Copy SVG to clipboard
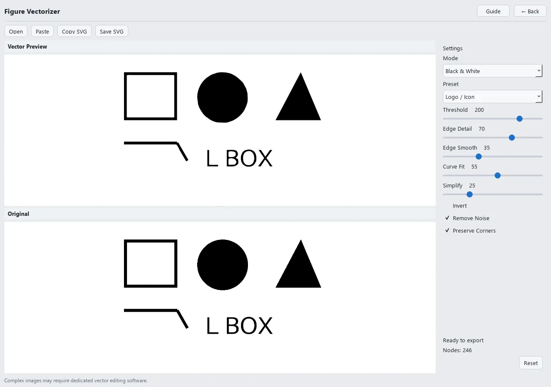551x387 pixels. coord(74,31)
